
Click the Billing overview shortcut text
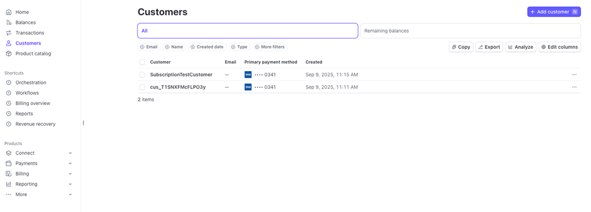coord(33,103)
